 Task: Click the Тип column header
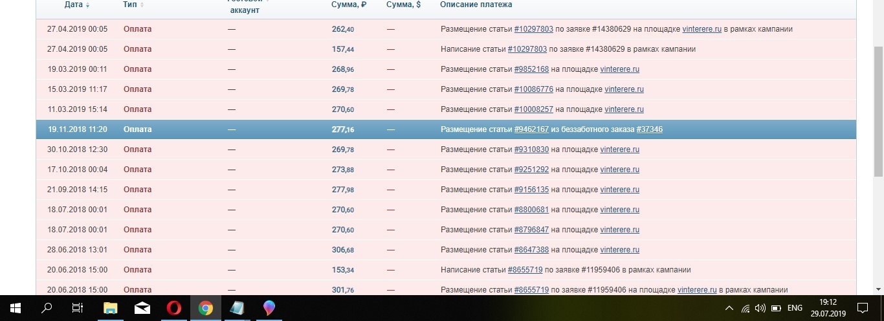129,5
